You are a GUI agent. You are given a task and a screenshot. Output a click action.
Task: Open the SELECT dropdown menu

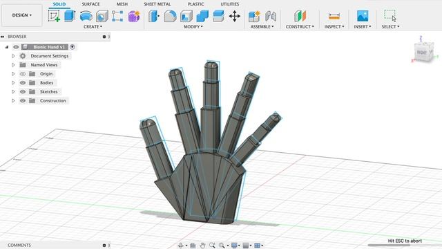pyautogui.click(x=390, y=26)
